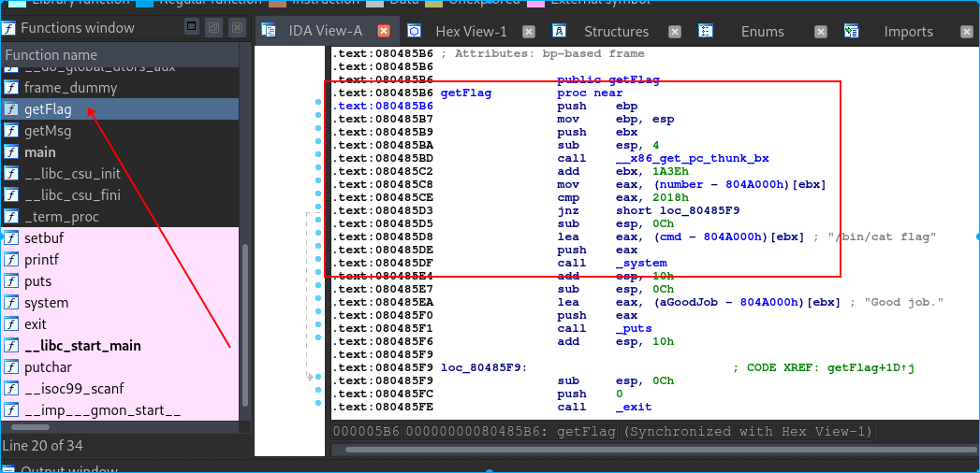Click the getFlag+1D cross reference
The width and height of the screenshot is (980, 473).
870,367
